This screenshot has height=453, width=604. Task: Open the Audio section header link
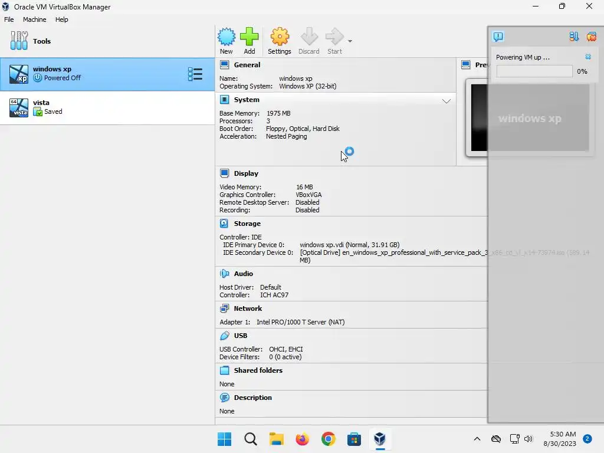click(244, 274)
